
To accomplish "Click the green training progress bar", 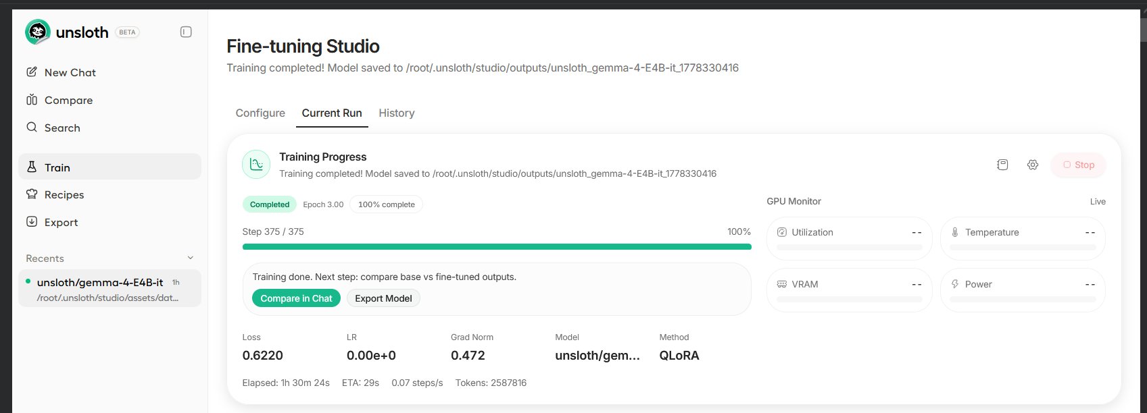I will [x=497, y=247].
